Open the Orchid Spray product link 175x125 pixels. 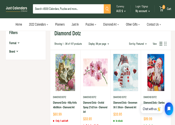(95, 107)
